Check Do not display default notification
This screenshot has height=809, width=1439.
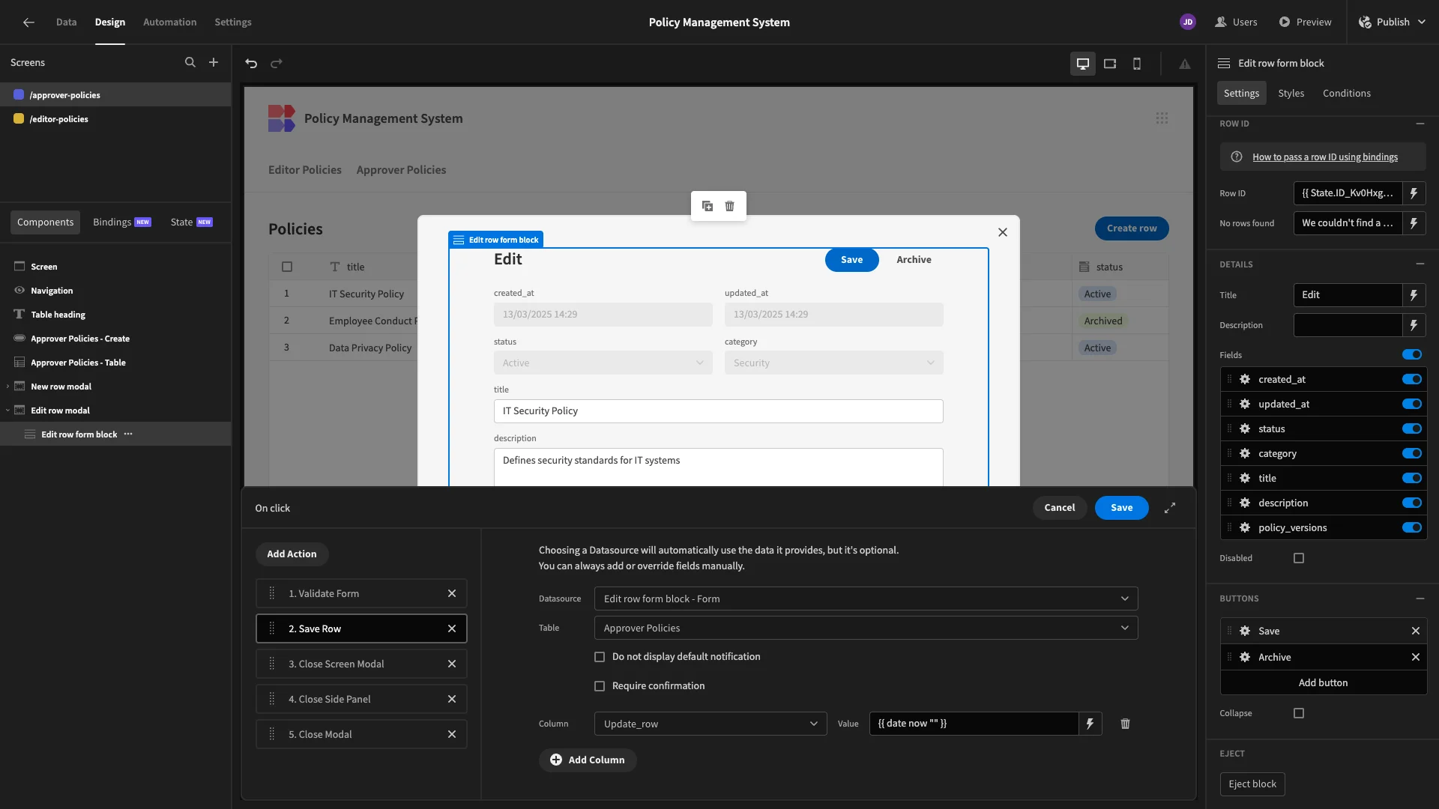point(600,657)
